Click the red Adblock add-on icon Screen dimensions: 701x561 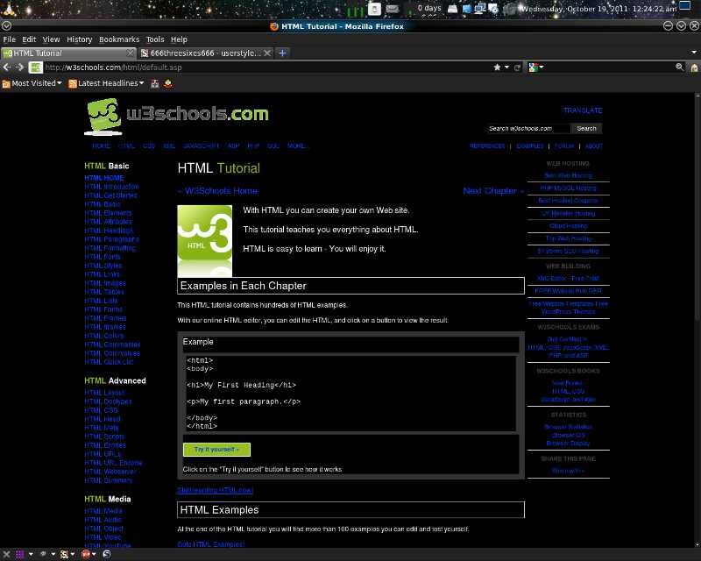[x=86, y=554]
